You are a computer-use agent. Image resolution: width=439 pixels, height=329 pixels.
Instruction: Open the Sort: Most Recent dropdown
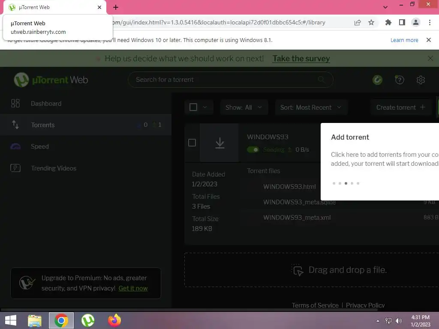(311, 107)
